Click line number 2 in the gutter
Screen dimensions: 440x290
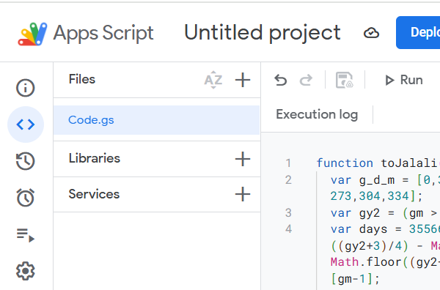click(x=288, y=180)
